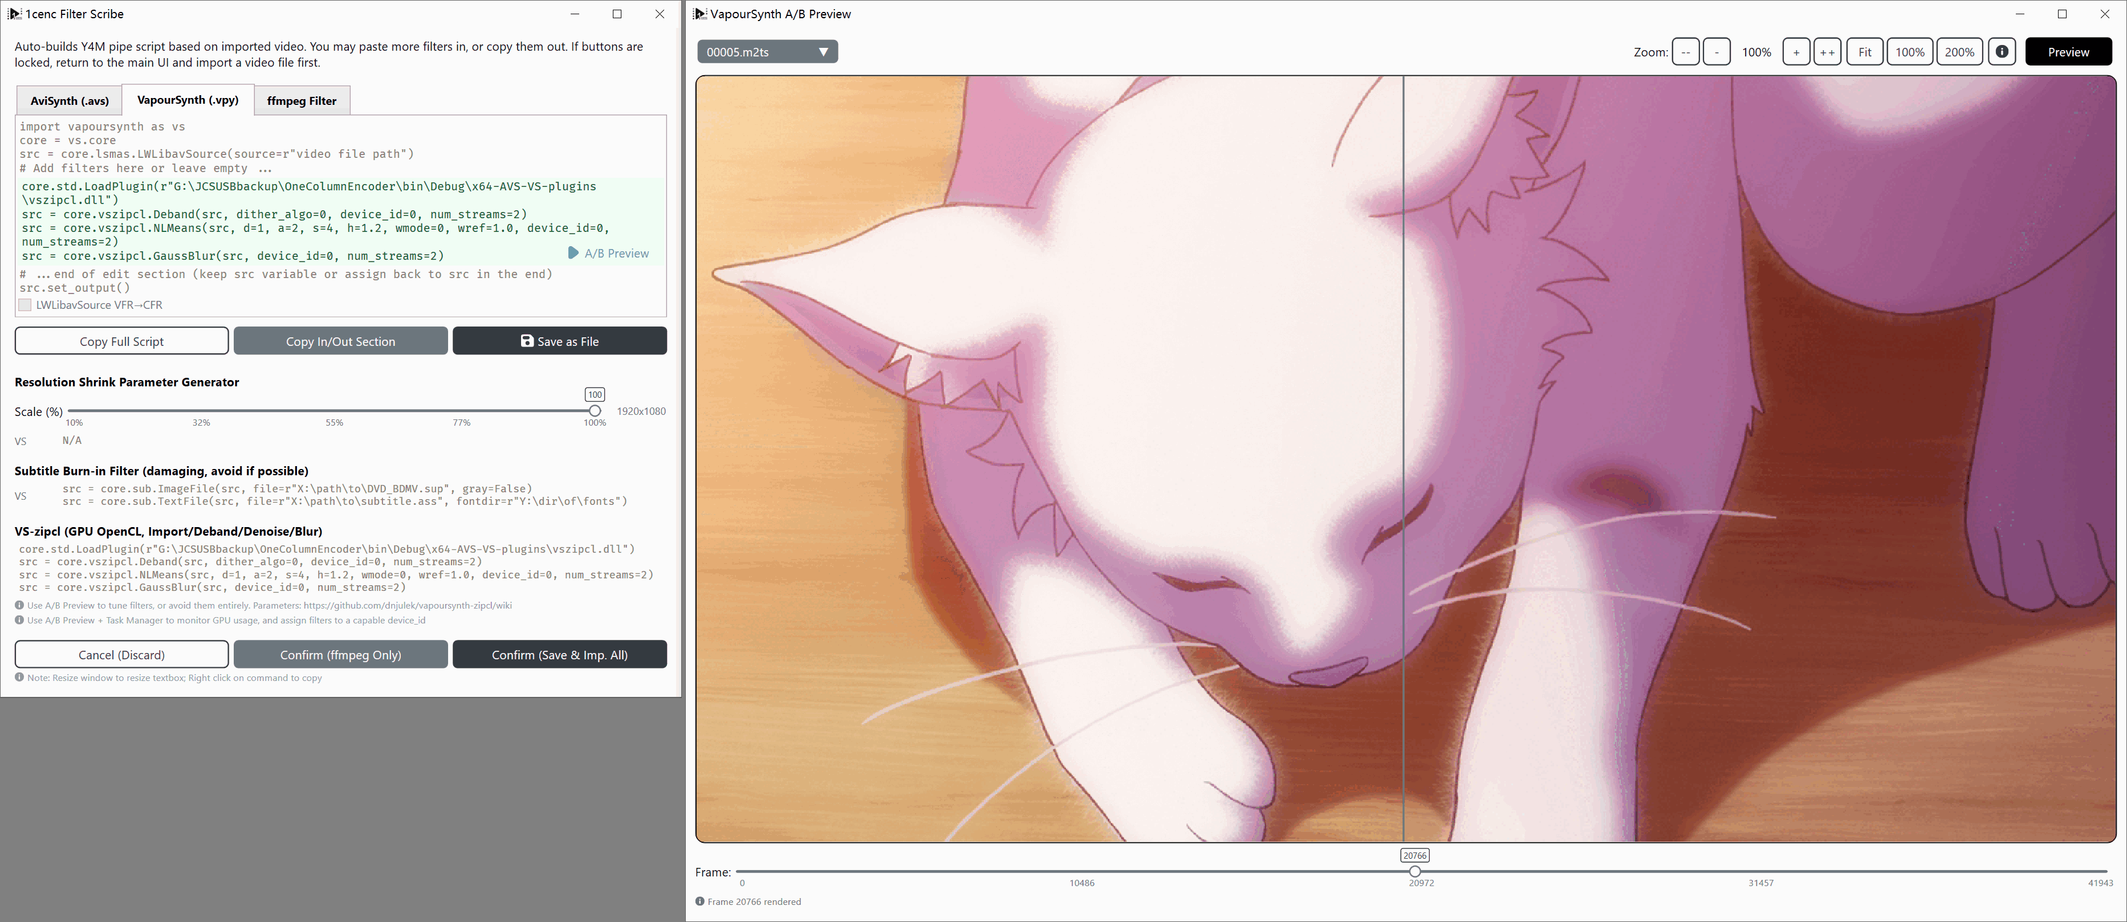Click Confirm (ffmpeg Only) button

340,655
